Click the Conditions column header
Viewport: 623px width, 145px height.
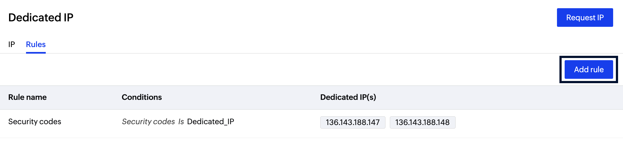tap(142, 97)
